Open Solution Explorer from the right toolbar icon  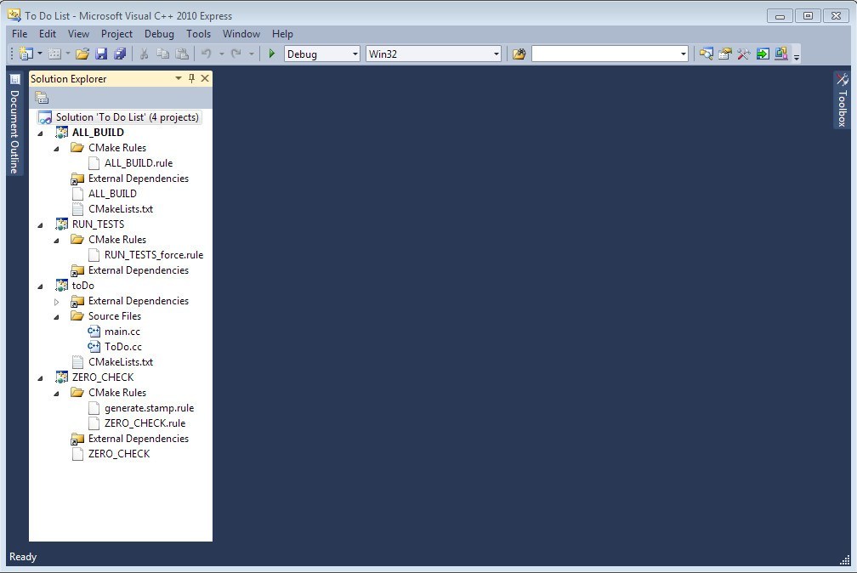click(x=706, y=54)
